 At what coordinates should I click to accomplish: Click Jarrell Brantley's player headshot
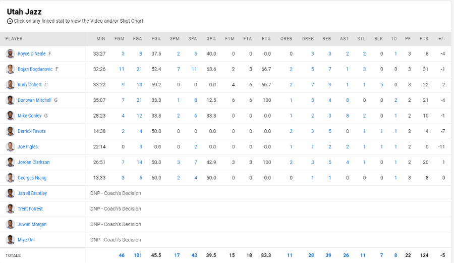(x=10, y=193)
